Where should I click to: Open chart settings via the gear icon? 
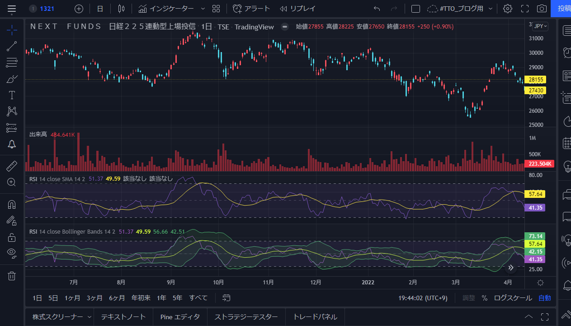[507, 8]
